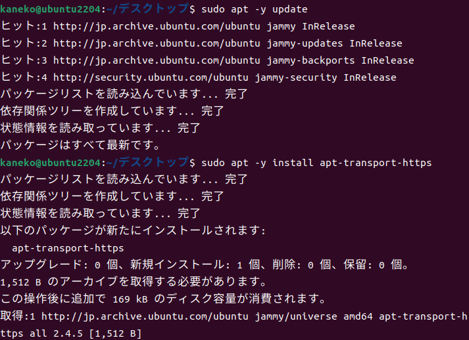The height and width of the screenshot is (340, 469).
Task: Click the security.ubuntu.com jammy-security line
Action: click(198, 77)
